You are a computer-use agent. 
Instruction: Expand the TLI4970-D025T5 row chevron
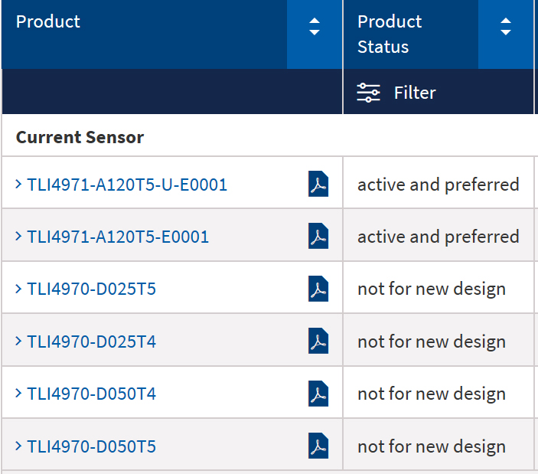18,289
